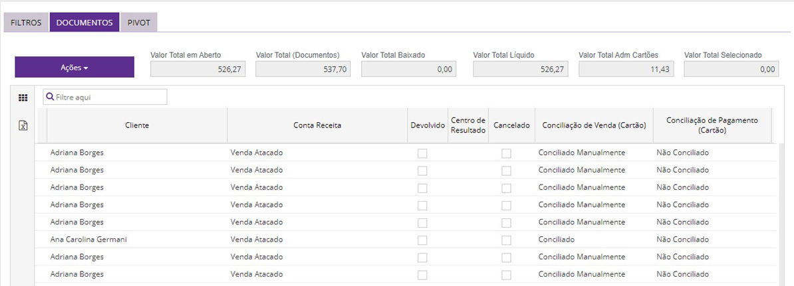
Task: Sort by Conciliação de Venda (Cartão) header
Action: pyautogui.click(x=594, y=125)
